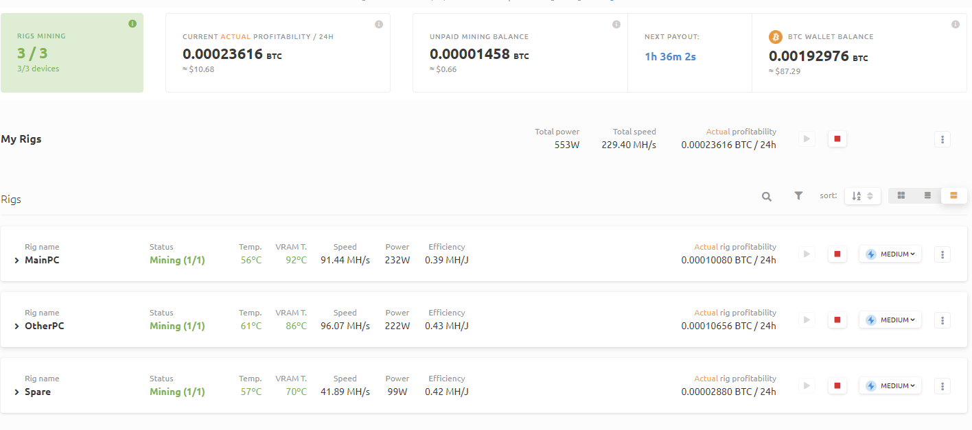Screen dimensions: 972x430
Task: Click the search rigs magnifier icon
Action: coord(766,196)
